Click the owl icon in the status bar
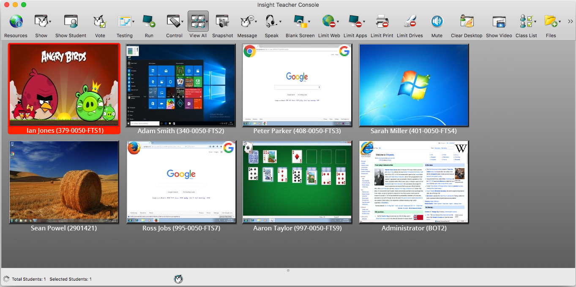Viewport: 576px width, 287px height. click(178, 279)
